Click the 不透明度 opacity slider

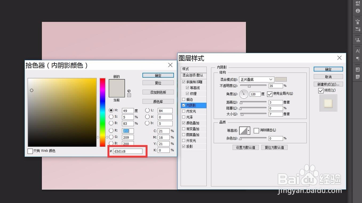point(253,86)
